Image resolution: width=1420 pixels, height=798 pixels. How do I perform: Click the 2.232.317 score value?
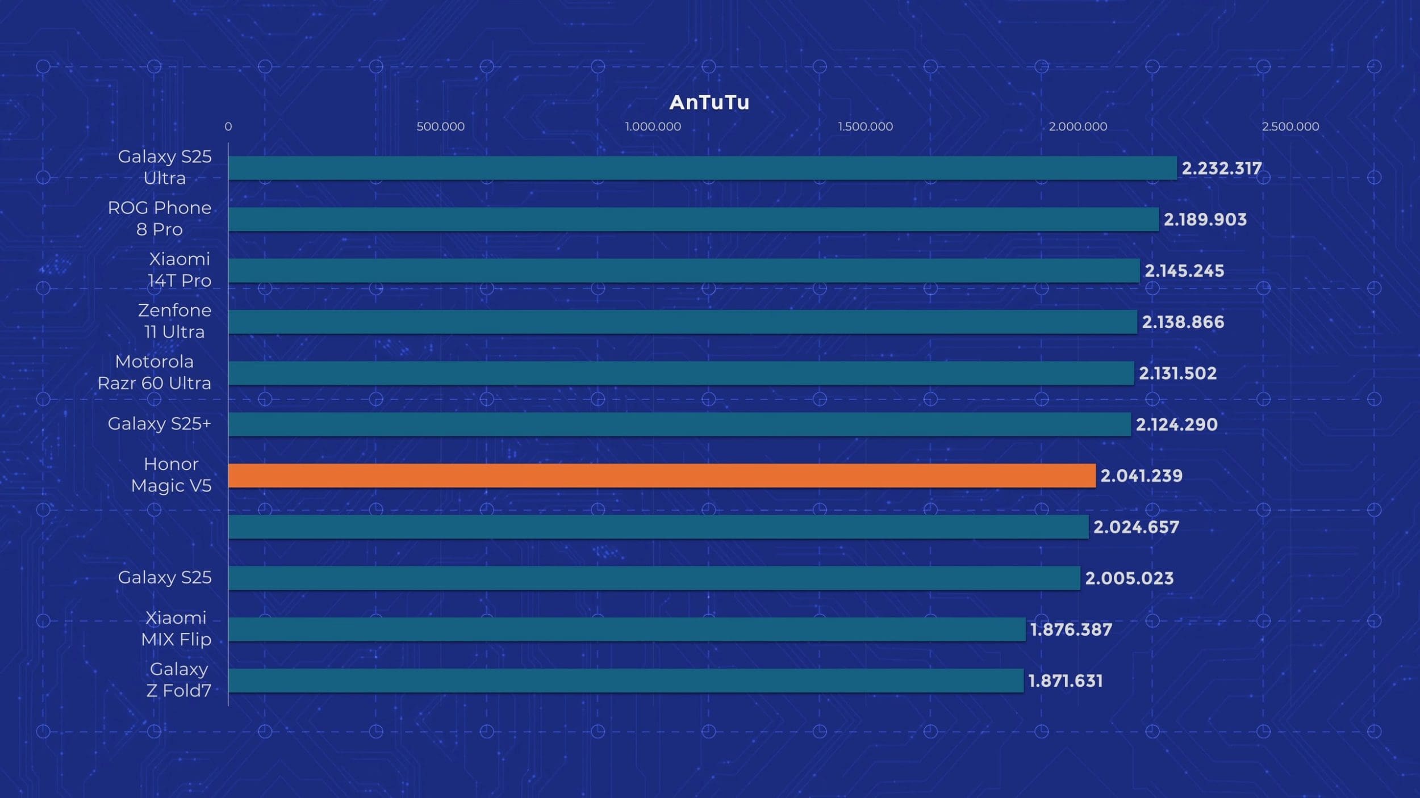pyautogui.click(x=1221, y=169)
